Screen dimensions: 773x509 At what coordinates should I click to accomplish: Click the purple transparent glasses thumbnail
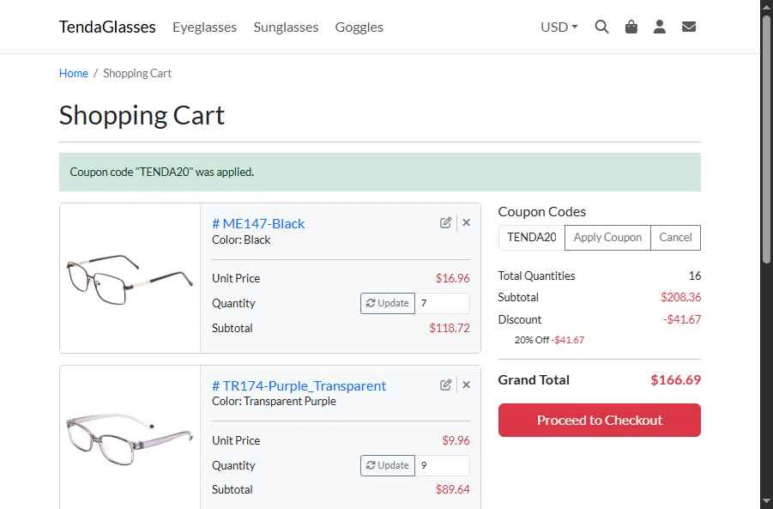(x=130, y=439)
